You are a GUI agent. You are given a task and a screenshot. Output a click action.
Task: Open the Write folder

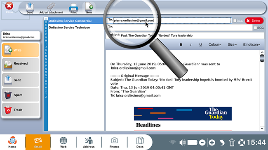(x=21, y=50)
